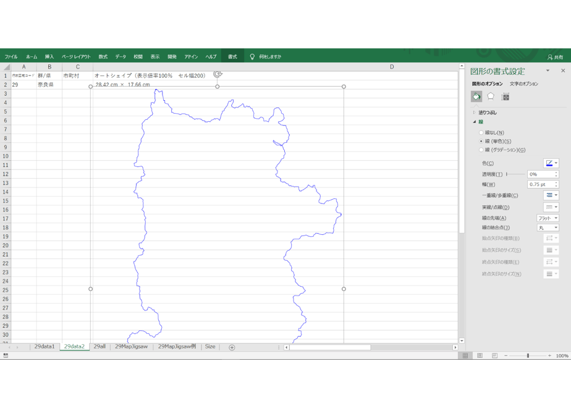This screenshot has height=408, width=571.
Task: Open the line color 色 picker
Action: click(x=551, y=163)
